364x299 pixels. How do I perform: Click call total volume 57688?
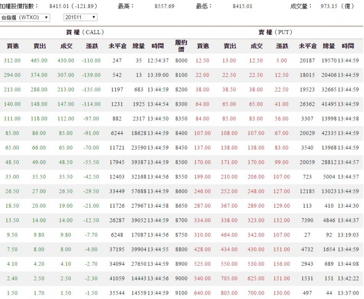click(x=139, y=191)
